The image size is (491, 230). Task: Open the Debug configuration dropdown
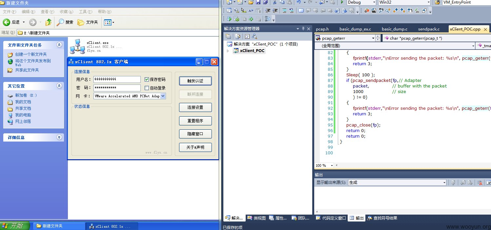click(x=374, y=2)
